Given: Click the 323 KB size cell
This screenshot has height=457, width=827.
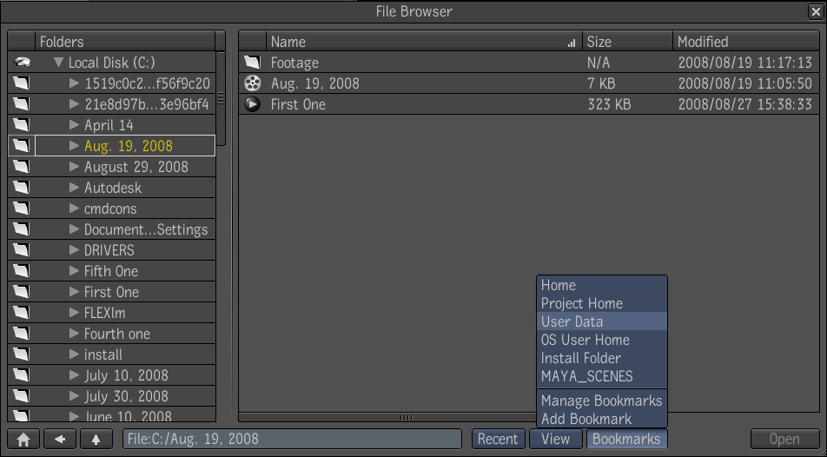Looking at the screenshot, I should 609,104.
